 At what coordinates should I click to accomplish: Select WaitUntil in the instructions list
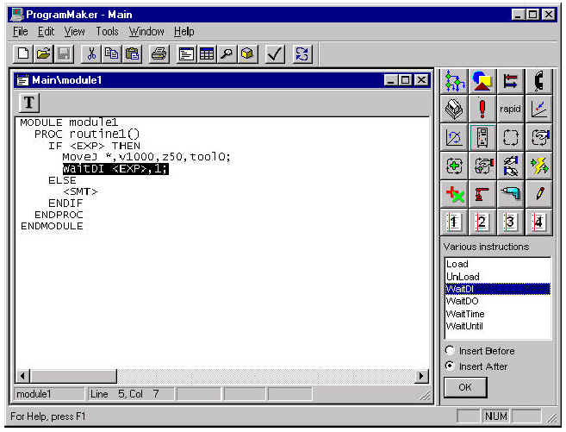(498, 326)
